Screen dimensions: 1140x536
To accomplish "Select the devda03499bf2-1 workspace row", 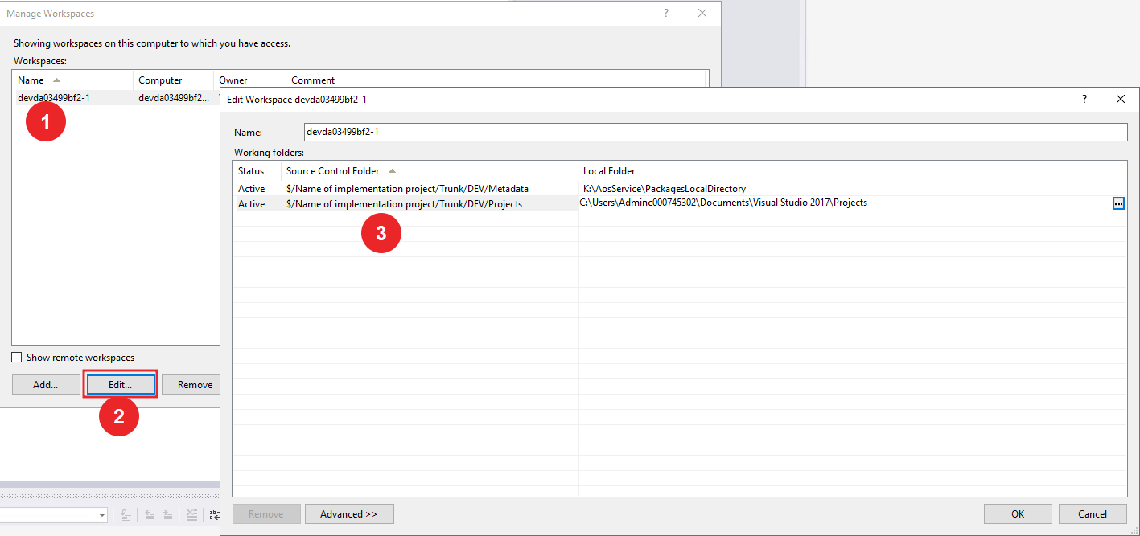I will tap(54, 97).
